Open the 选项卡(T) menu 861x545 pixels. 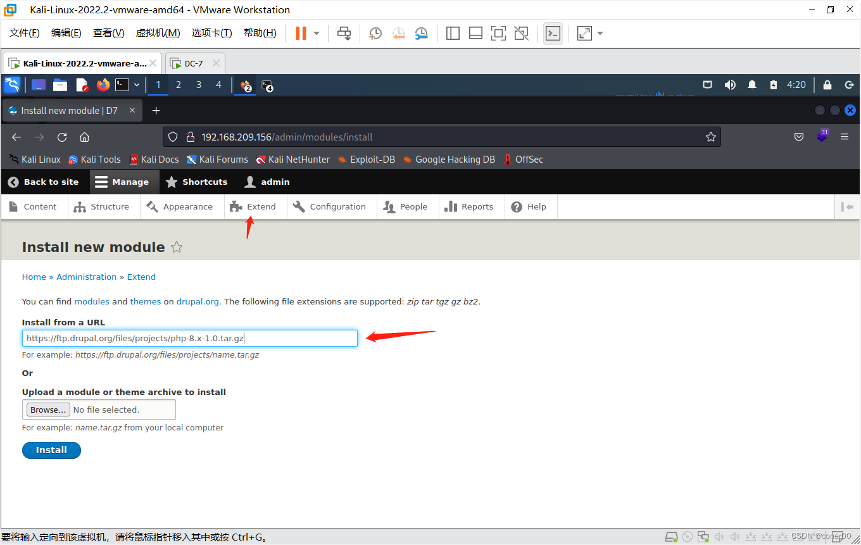(x=211, y=33)
